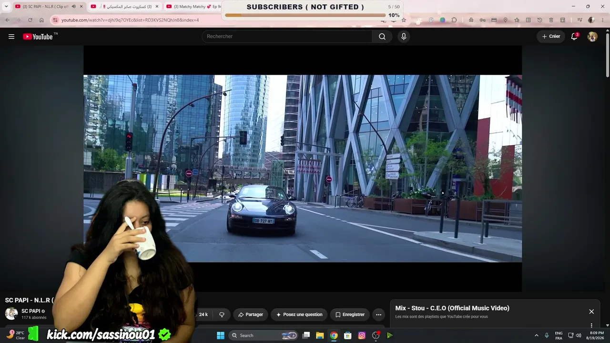Focus the Rechercher search field

(287, 37)
